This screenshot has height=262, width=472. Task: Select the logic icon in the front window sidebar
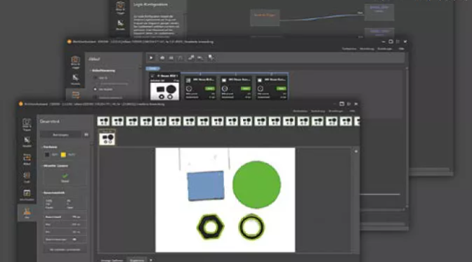tap(27, 177)
